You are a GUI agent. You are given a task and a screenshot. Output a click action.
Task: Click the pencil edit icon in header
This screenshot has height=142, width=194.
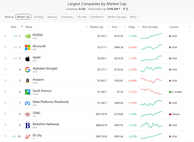[124, 9]
